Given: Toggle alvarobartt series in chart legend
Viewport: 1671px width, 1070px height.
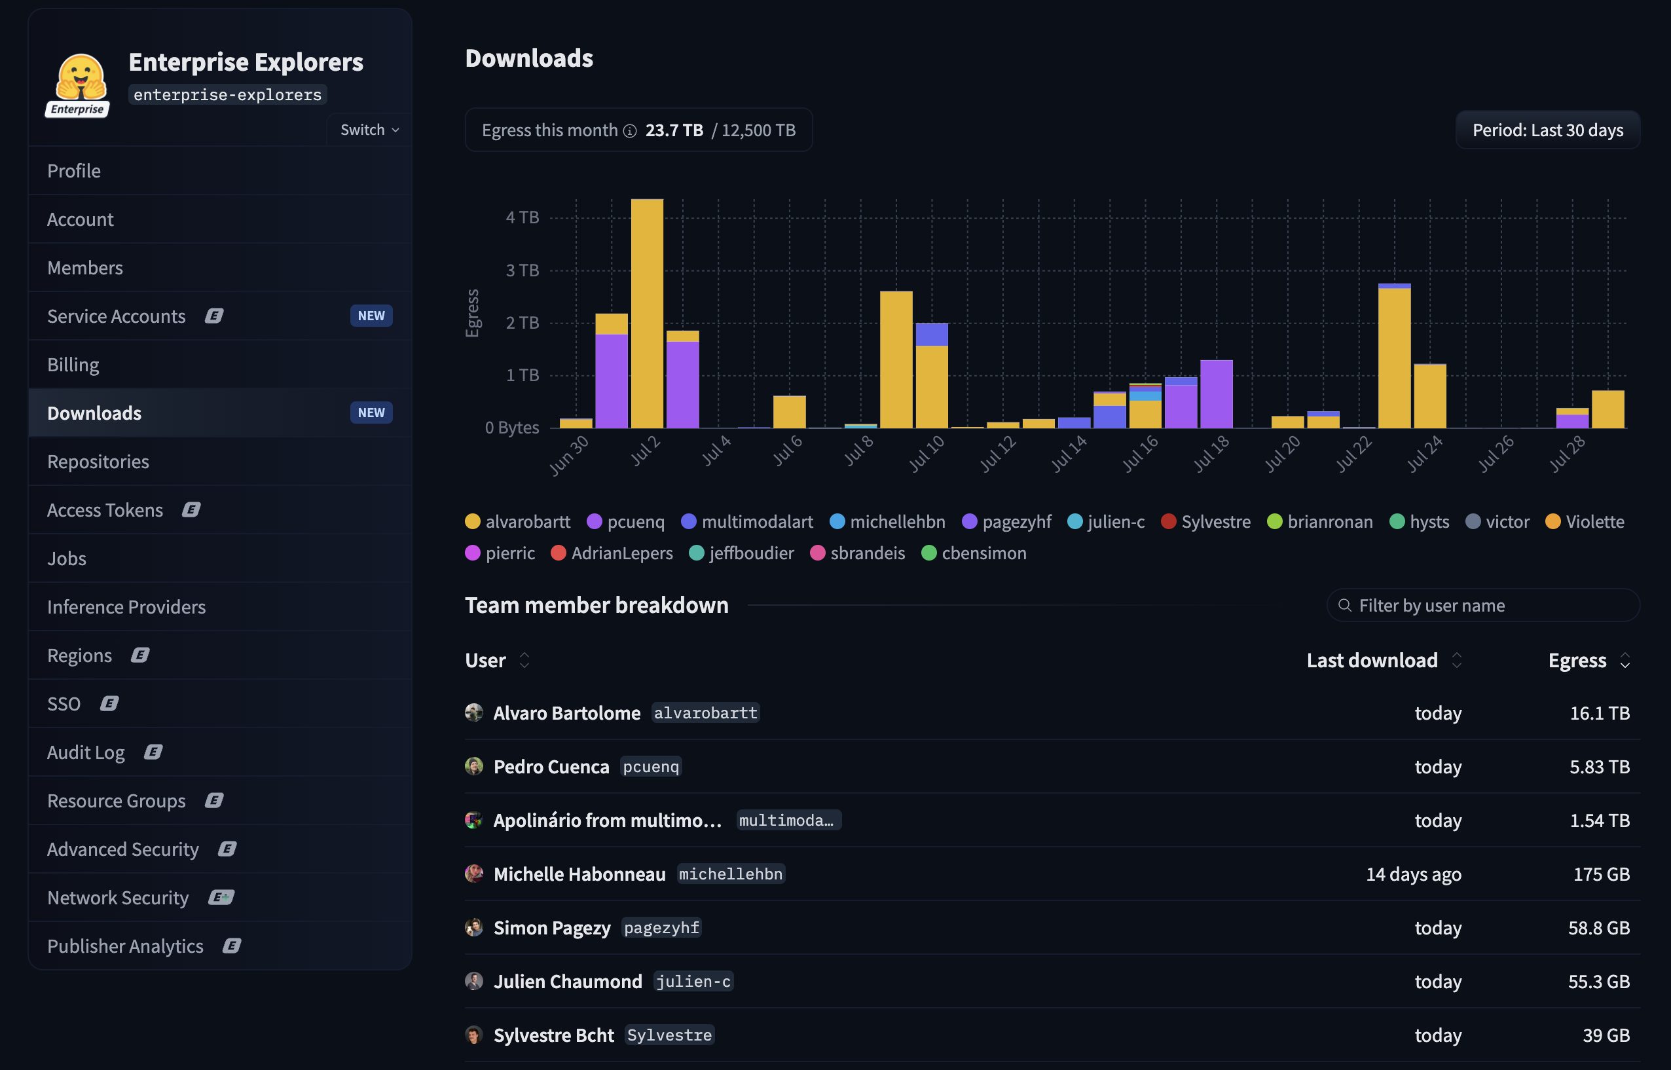Looking at the screenshot, I should coord(518,522).
